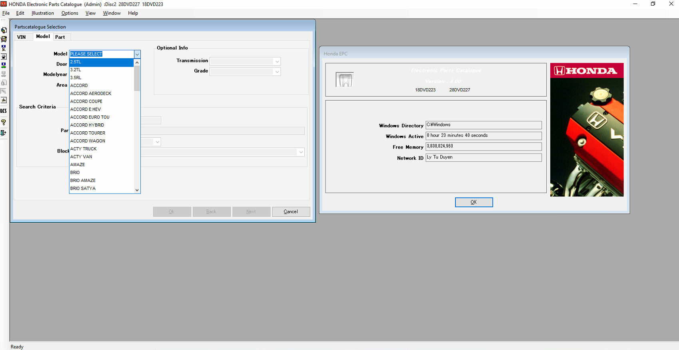Screen dimensions: 679x350
Task: Open the Illustration menu
Action: 42,13
